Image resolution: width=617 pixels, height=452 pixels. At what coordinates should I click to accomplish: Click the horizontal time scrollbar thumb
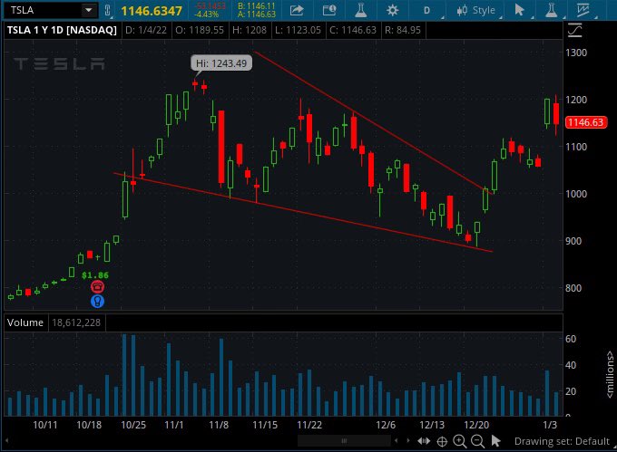344,440
